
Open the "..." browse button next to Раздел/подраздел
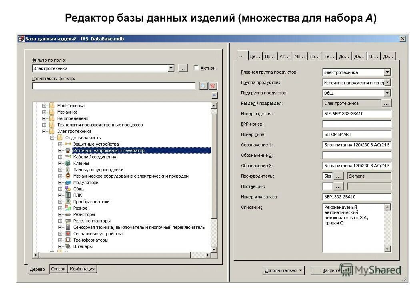386,103
